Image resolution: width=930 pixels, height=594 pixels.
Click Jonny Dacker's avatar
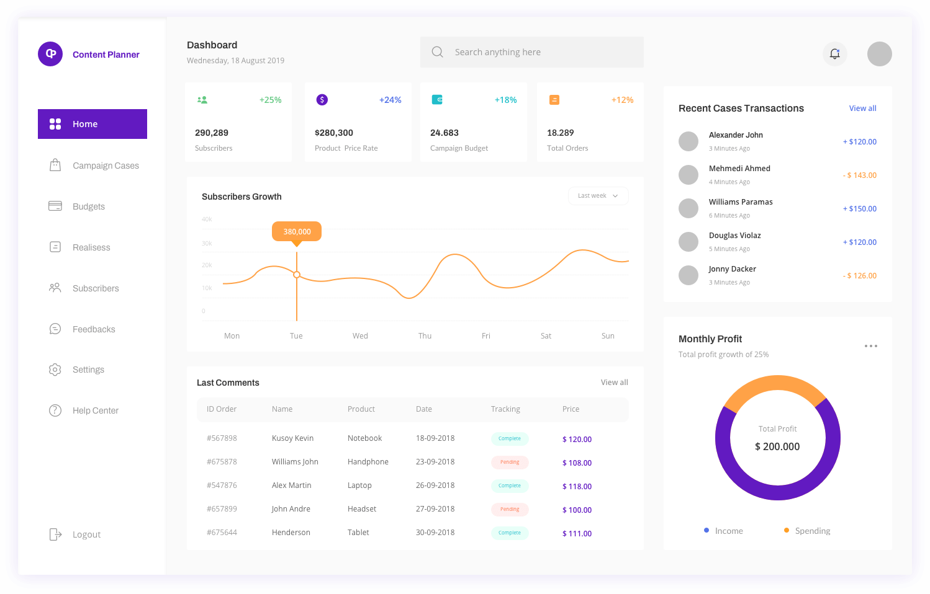(688, 275)
